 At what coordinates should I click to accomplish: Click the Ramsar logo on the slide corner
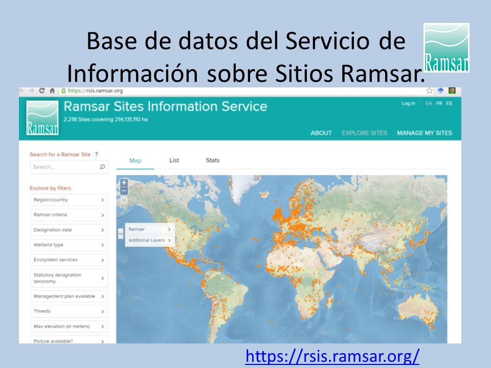[x=446, y=48]
